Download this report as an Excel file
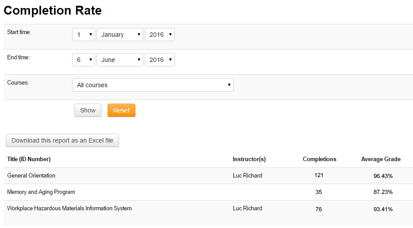Viewport: 413px width, 228px height. (62, 140)
